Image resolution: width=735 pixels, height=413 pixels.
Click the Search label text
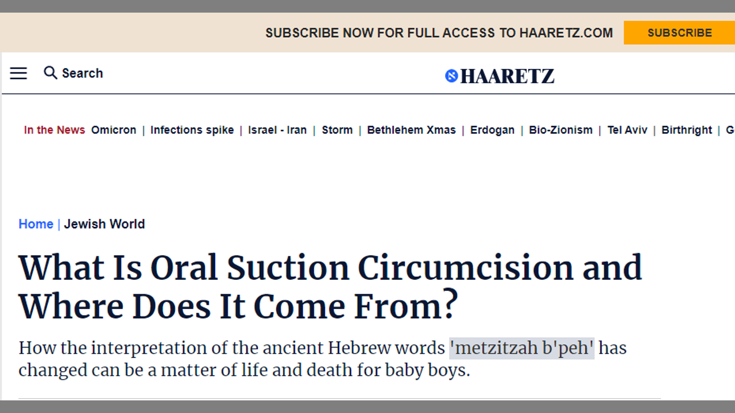coord(82,73)
